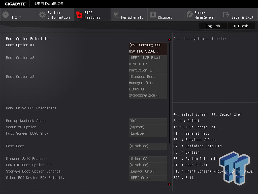Image resolution: width=258 pixels, height=194 pixels.
Task: Click the F8 Q-Flash hint
Action: pos(186,152)
